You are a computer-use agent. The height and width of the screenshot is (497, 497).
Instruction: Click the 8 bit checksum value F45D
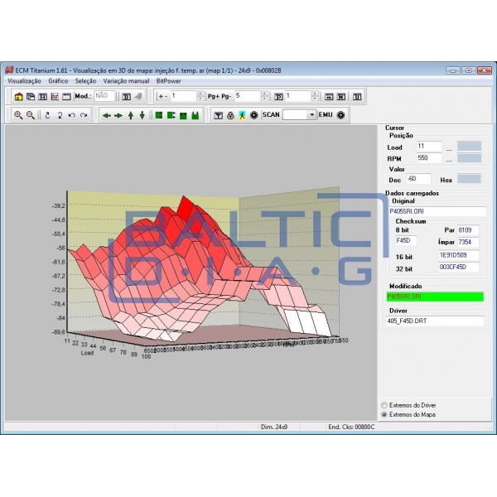click(x=406, y=240)
